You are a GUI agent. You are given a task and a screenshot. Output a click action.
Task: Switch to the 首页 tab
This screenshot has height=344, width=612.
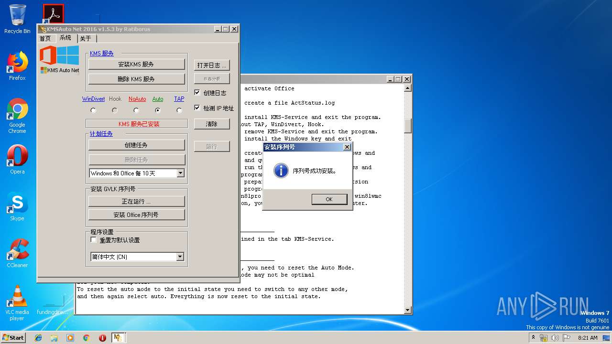(45, 38)
